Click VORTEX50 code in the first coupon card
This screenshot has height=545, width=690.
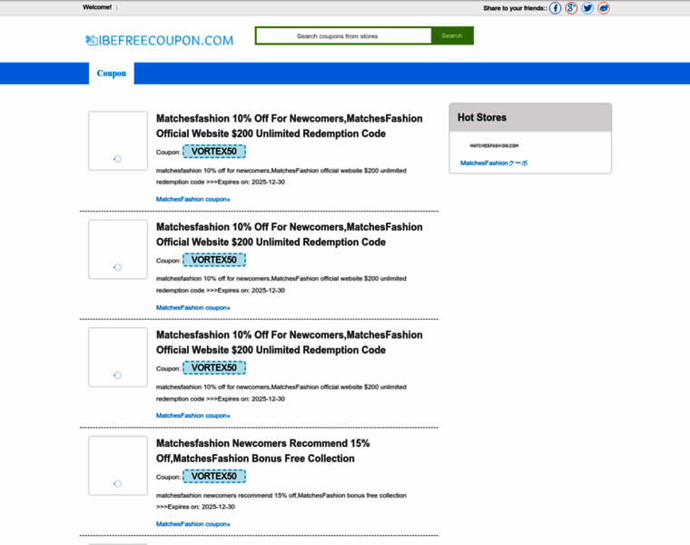(x=214, y=152)
